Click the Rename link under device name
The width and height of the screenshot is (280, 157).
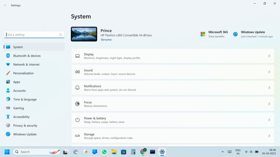pos(106,40)
